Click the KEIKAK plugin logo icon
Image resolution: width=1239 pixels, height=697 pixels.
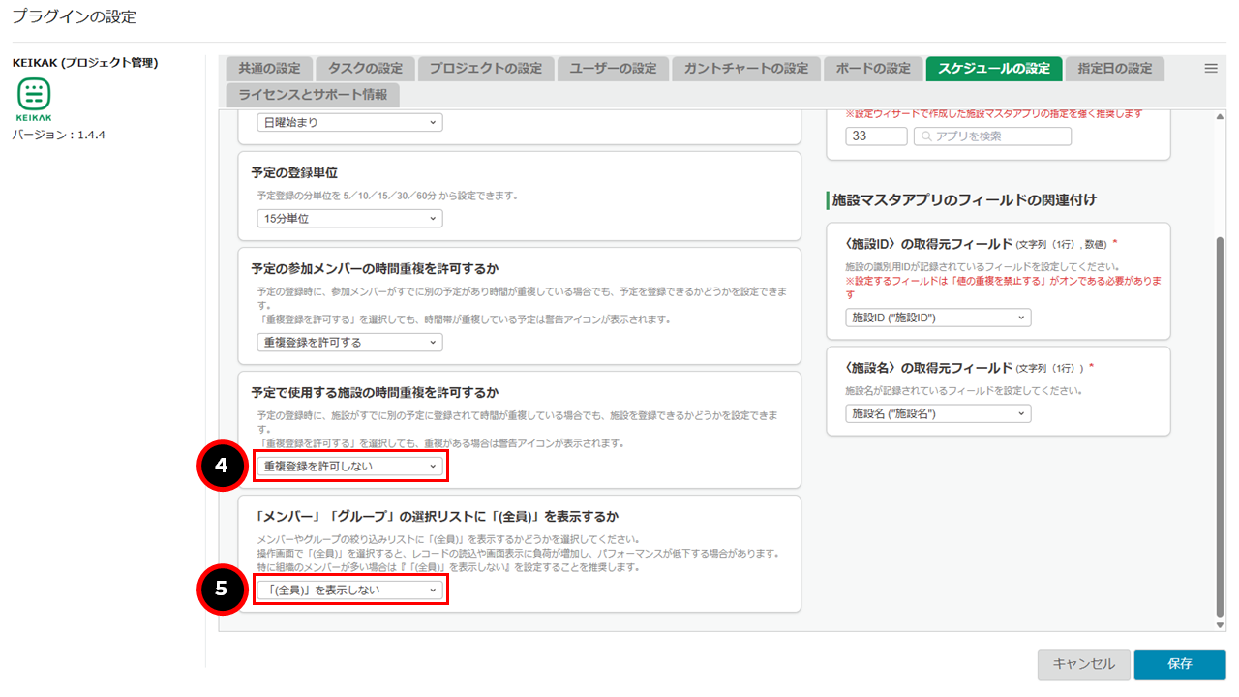pyautogui.click(x=34, y=95)
